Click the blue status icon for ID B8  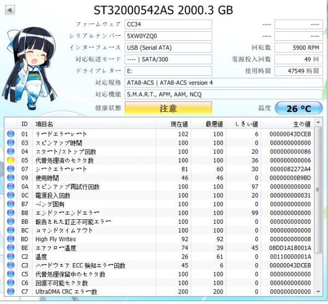point(11,213)
